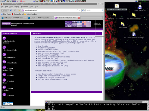Reload the page with the refresh button
149x111 pixels.
click(11, 10)
